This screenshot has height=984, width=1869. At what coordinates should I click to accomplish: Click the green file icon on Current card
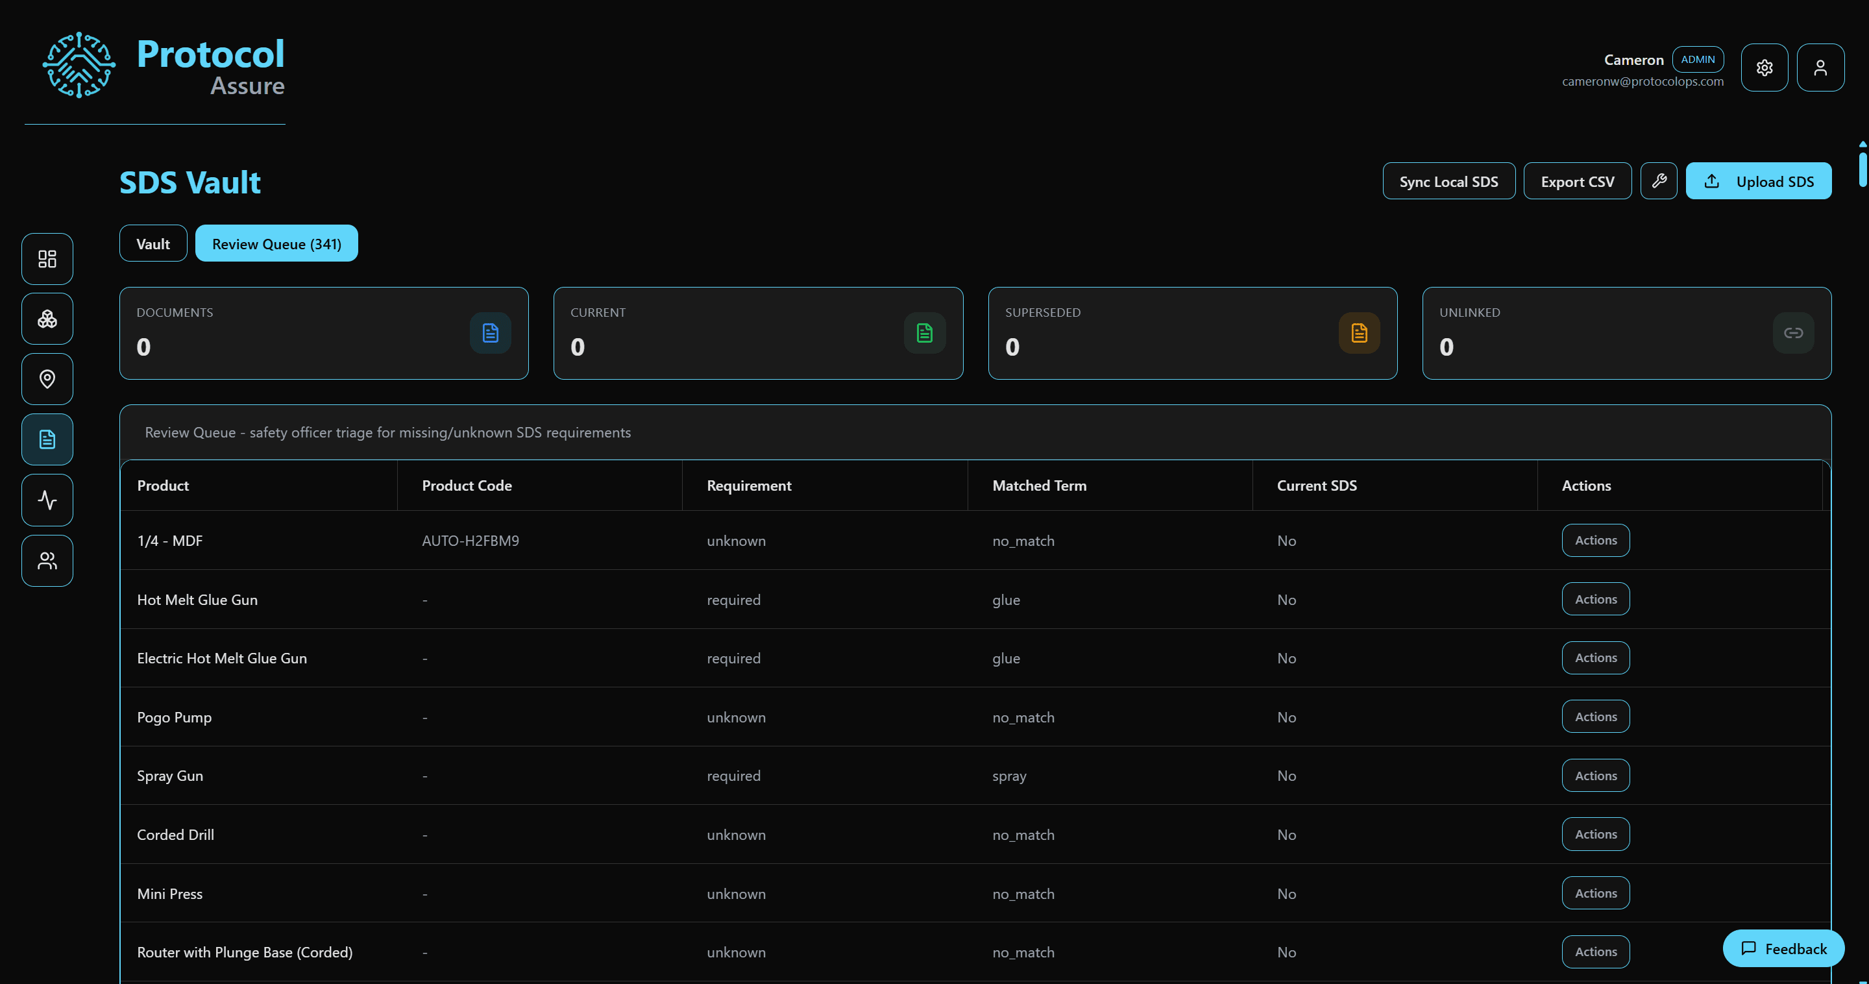[924, 332]
